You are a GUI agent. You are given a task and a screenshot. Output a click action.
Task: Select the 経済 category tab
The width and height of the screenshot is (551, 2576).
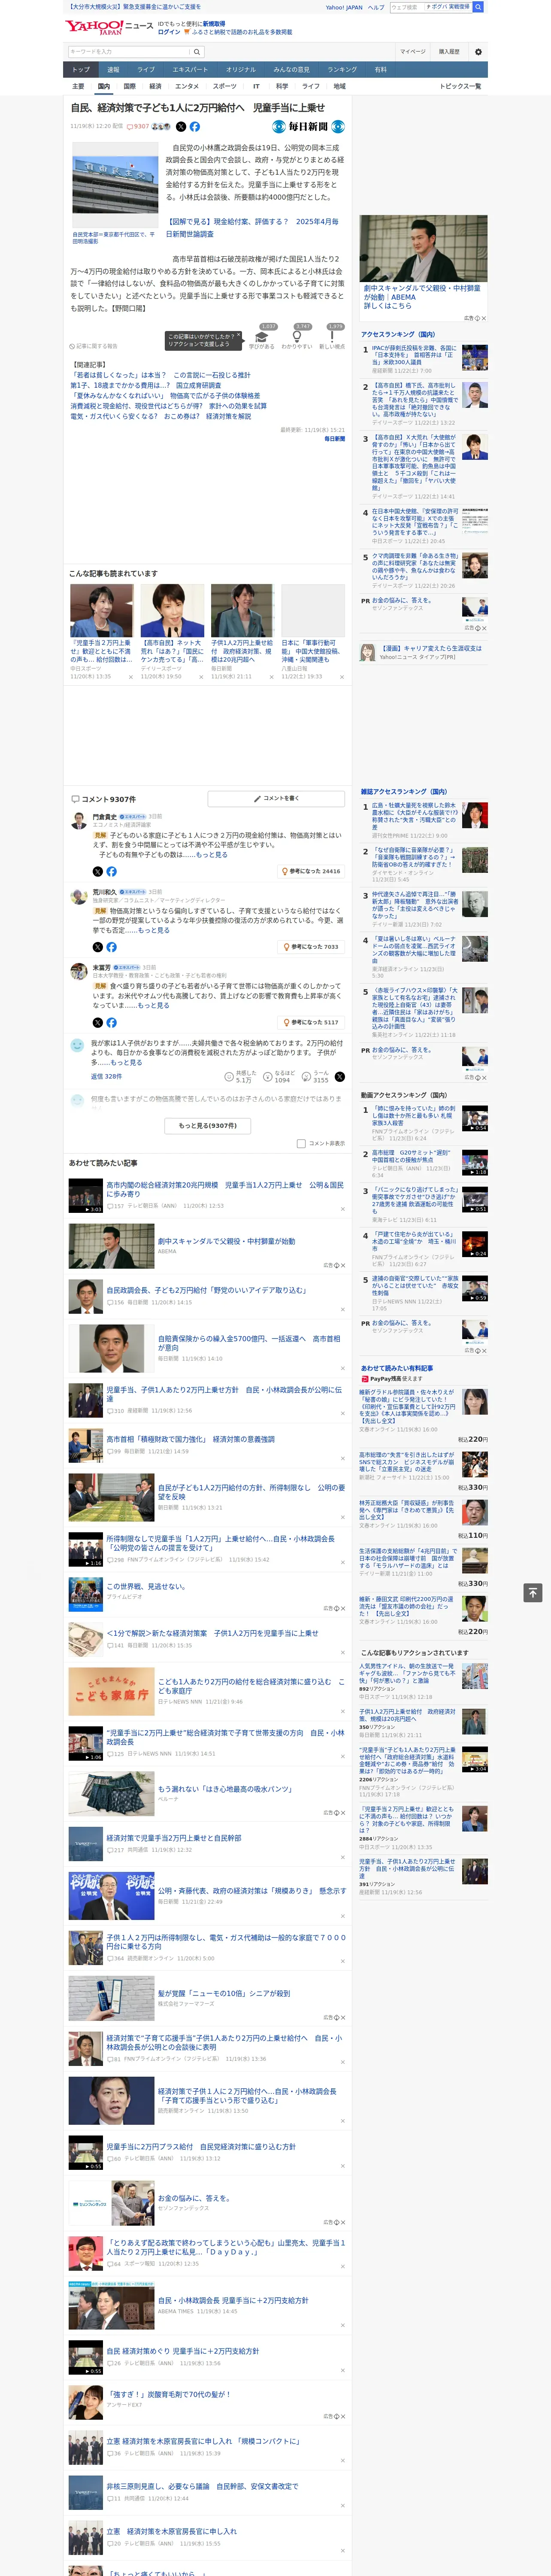pos(155,86)
